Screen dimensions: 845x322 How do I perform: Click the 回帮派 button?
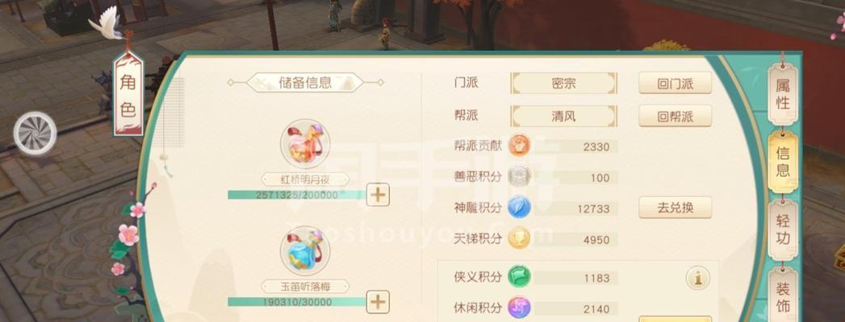pos(676,116)
